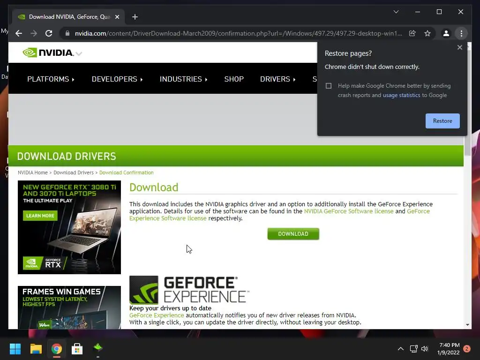Close the Download NVIDIA tab
Image resolution: width=480 pixels, height=360 pixels.
coord(117,17)
